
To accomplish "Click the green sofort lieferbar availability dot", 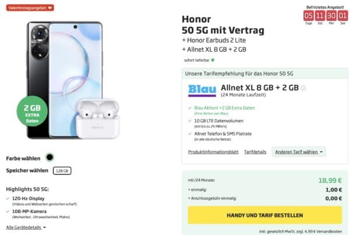I will [x=213, y=60].
